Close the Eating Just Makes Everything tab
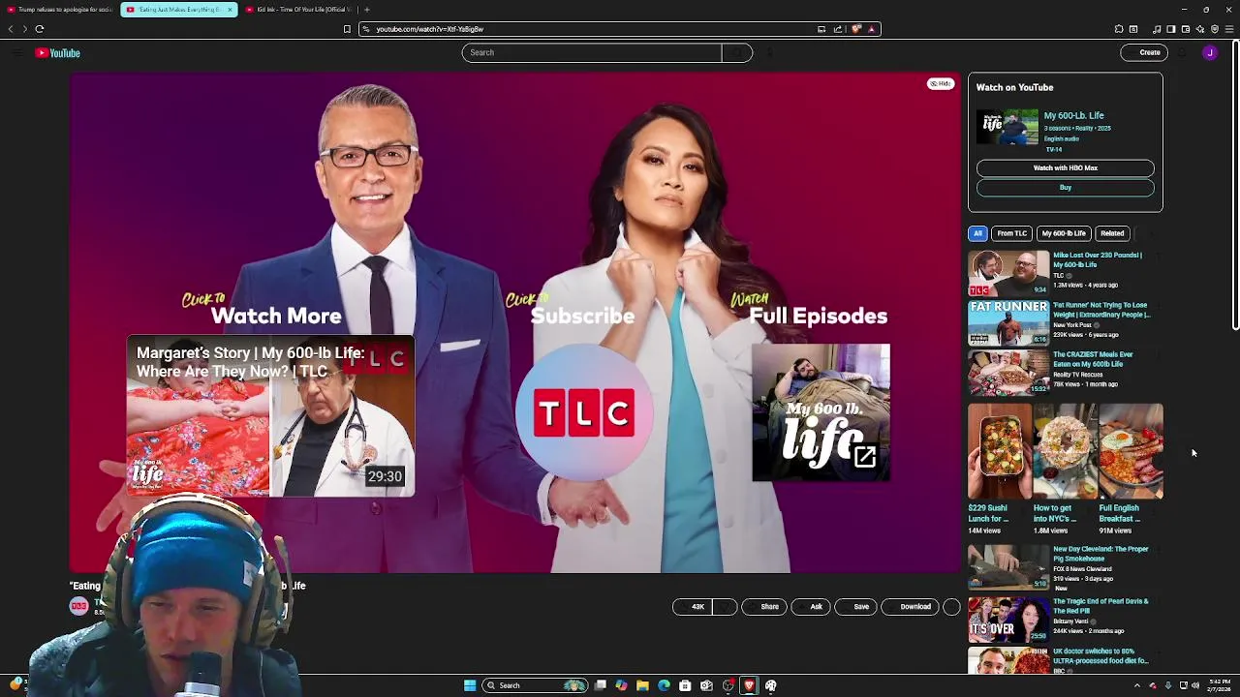The height and width of the screenshot is (697, 1240). (230, 10)
